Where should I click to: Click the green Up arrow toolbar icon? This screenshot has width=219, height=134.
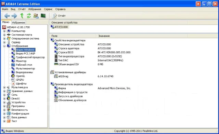(x=22, y=16)
